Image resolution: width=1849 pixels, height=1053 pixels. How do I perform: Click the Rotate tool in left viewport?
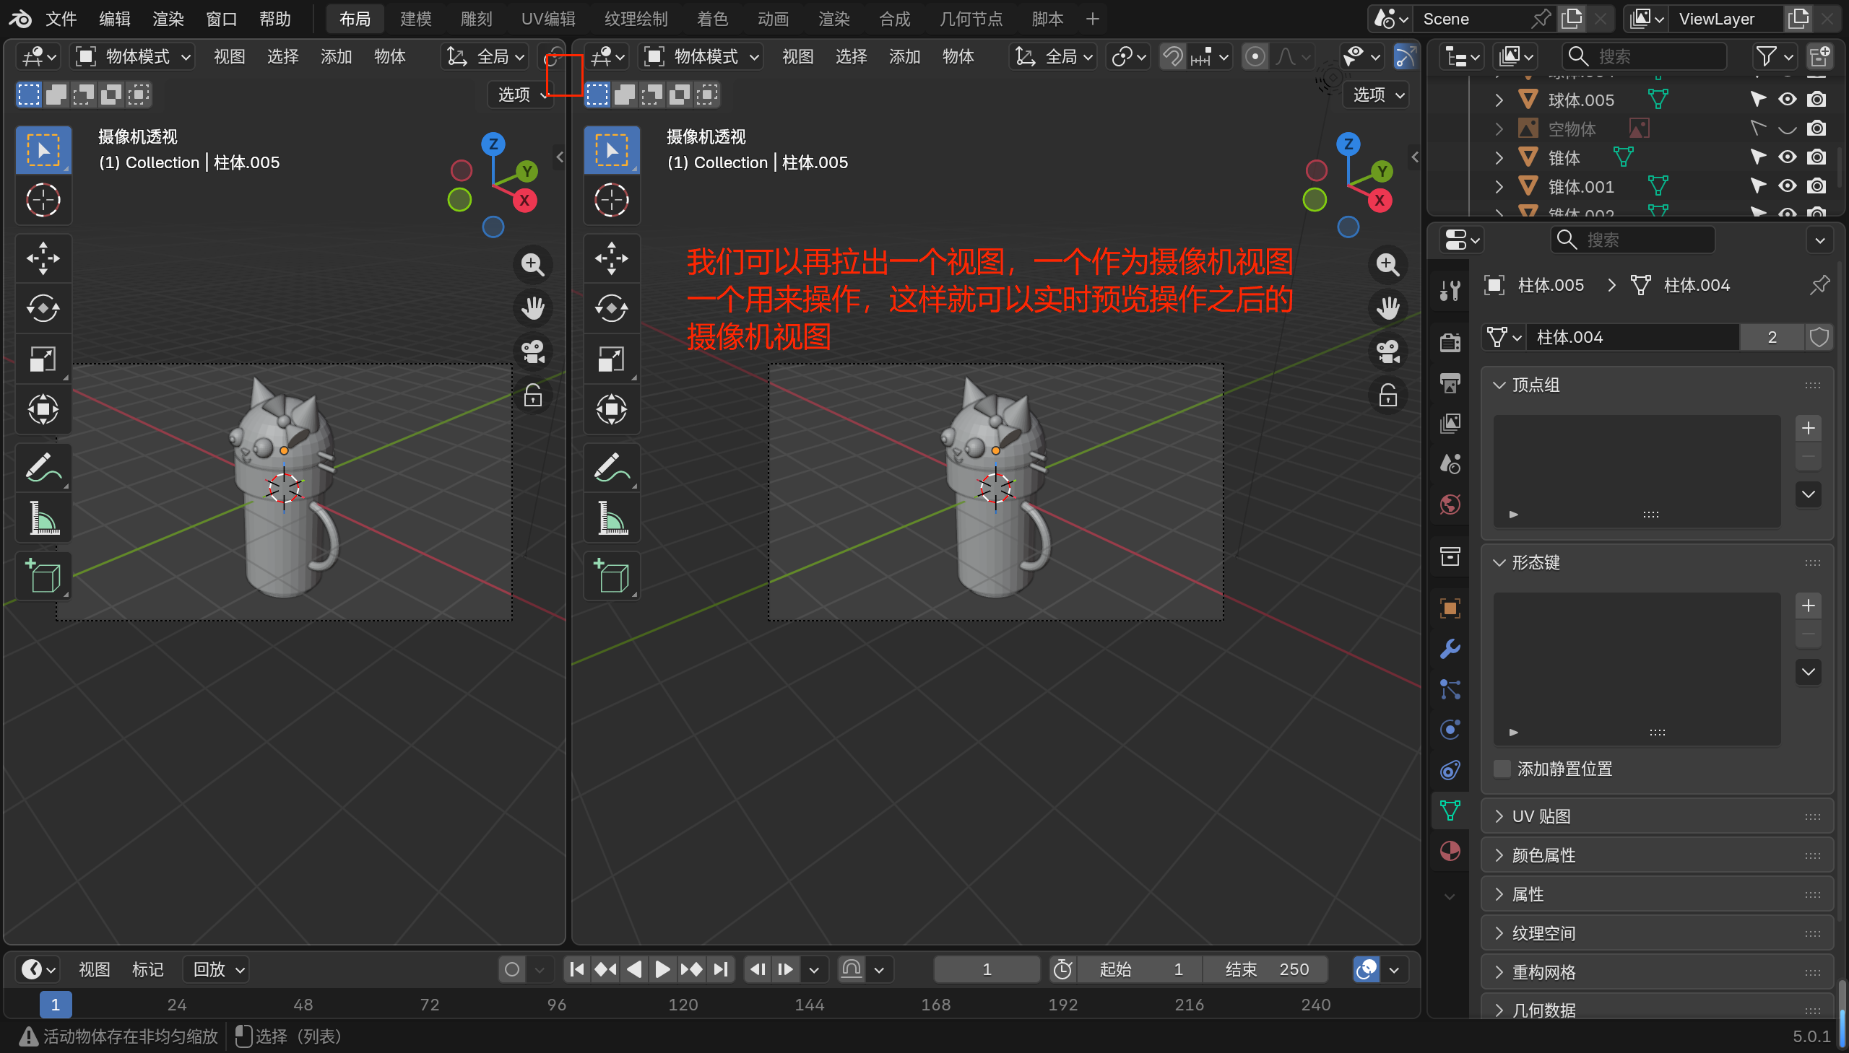click(x=43, y=309)
